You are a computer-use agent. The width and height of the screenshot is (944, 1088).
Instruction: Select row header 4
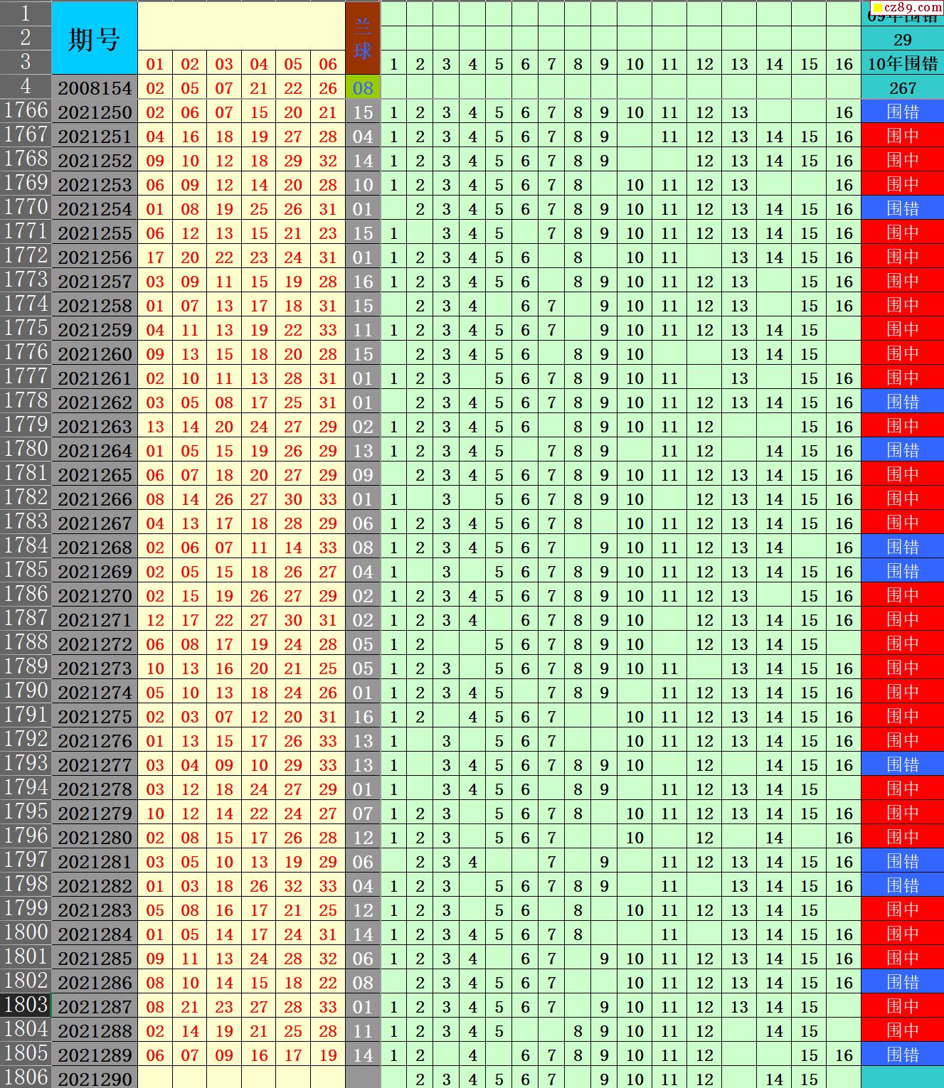[x=26, y=87]
